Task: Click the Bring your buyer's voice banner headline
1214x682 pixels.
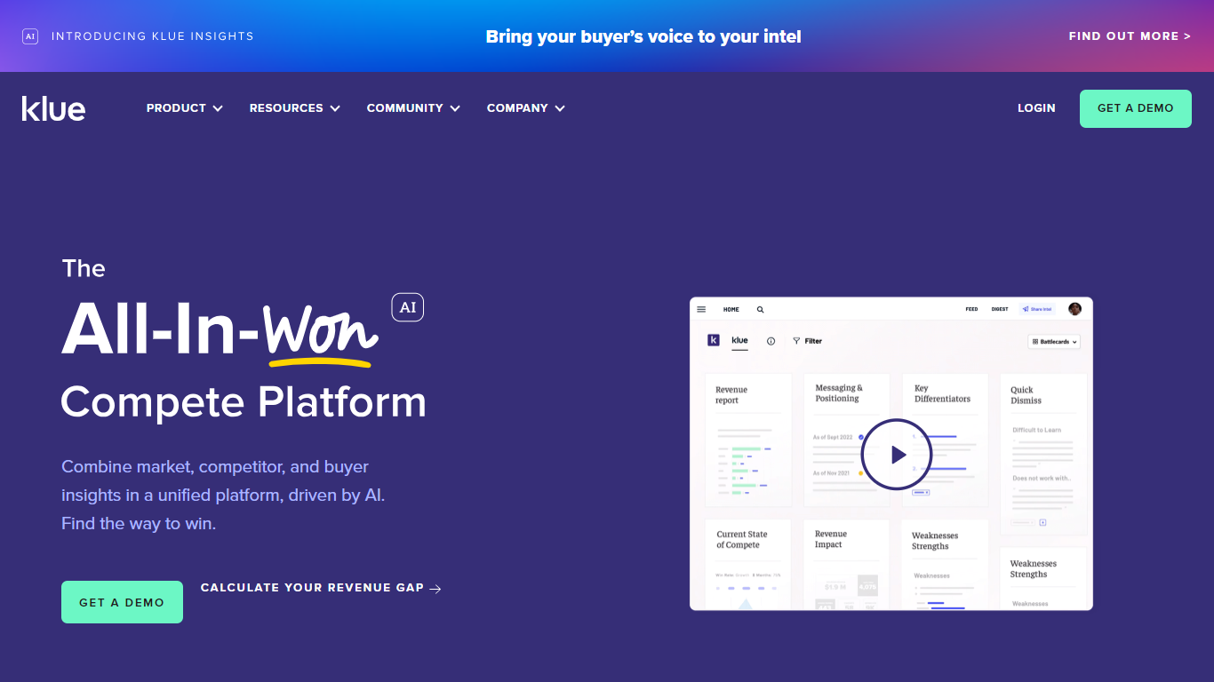Action: 643,36
